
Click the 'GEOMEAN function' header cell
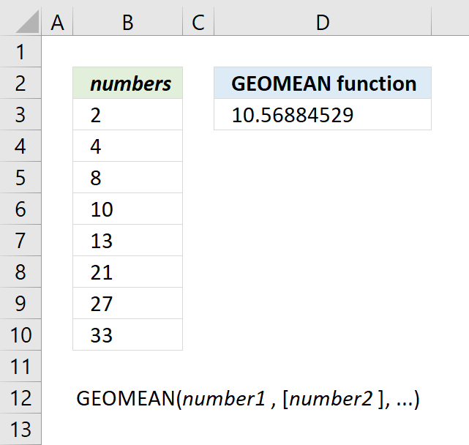[323, 83]
